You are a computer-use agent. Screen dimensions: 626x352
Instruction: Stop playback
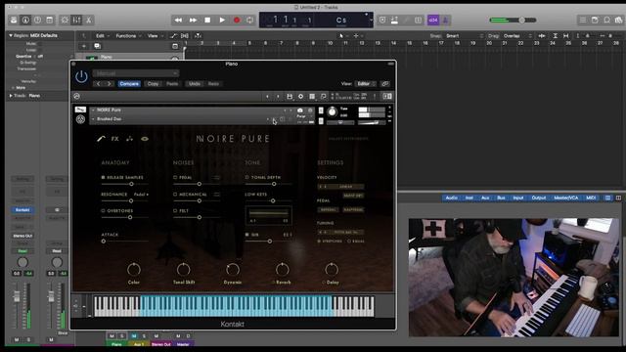tap(207, 20)
